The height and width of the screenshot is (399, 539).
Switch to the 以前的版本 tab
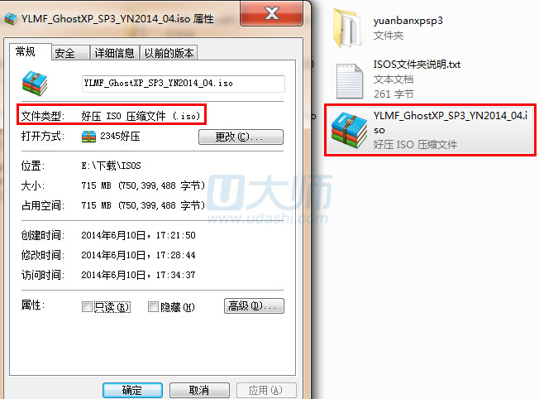(169, 53)
